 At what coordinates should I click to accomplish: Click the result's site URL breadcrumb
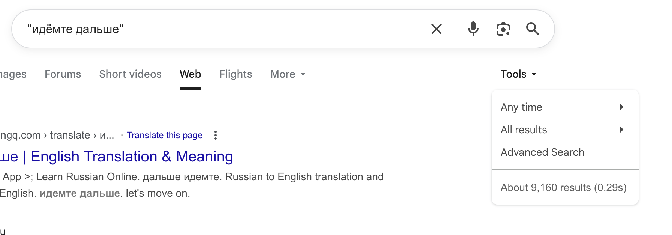click(56, 135)
